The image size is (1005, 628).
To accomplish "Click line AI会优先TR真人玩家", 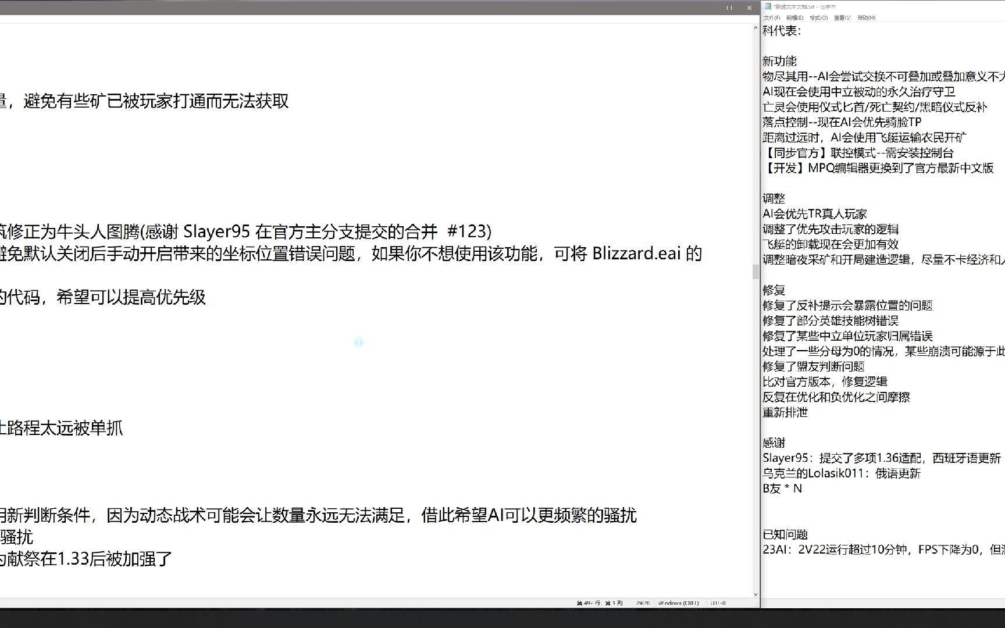I will (x=815, y=214).
